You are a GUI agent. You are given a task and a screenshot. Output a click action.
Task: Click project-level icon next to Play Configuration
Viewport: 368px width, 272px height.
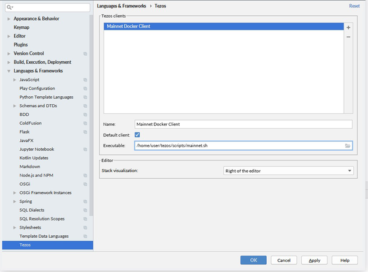coord(85,88)
